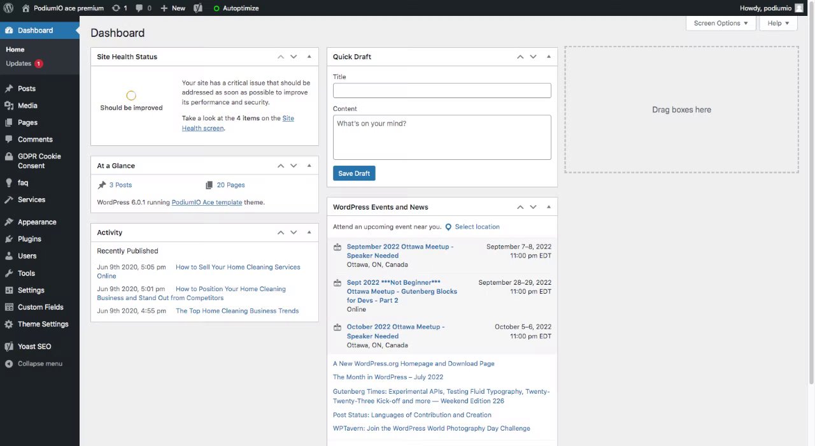This screenshot has width=815, height=446.
Task: Click the location pin icon beside Select location
Action: point(448,227)
